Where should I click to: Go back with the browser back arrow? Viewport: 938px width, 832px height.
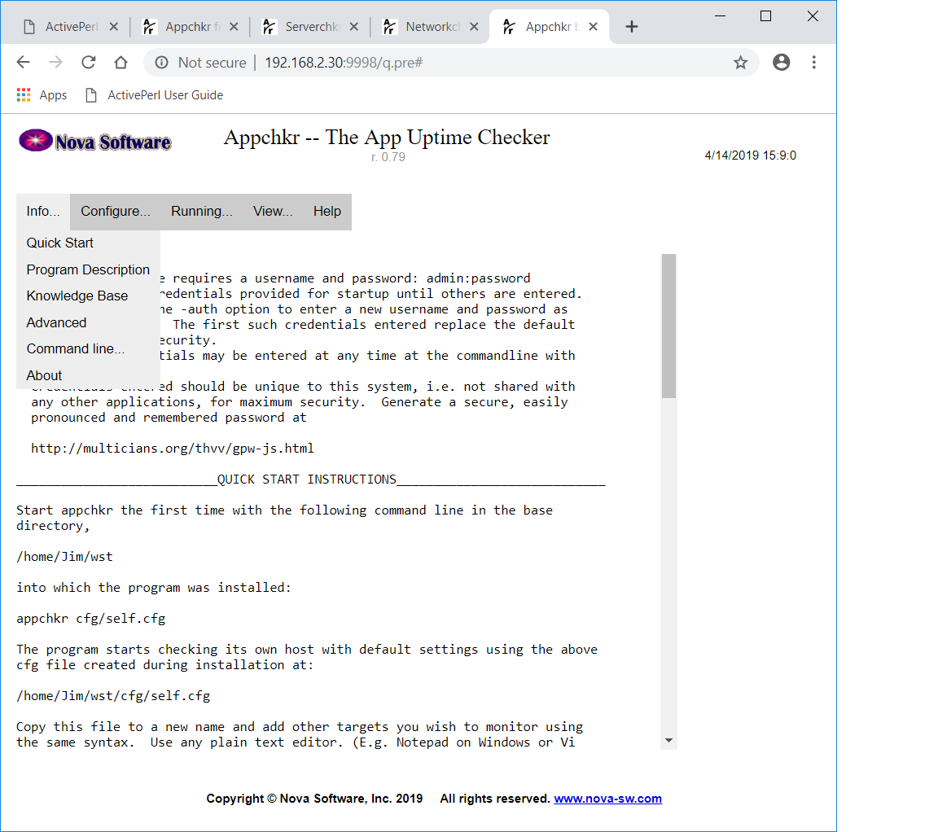coord(24,62)
